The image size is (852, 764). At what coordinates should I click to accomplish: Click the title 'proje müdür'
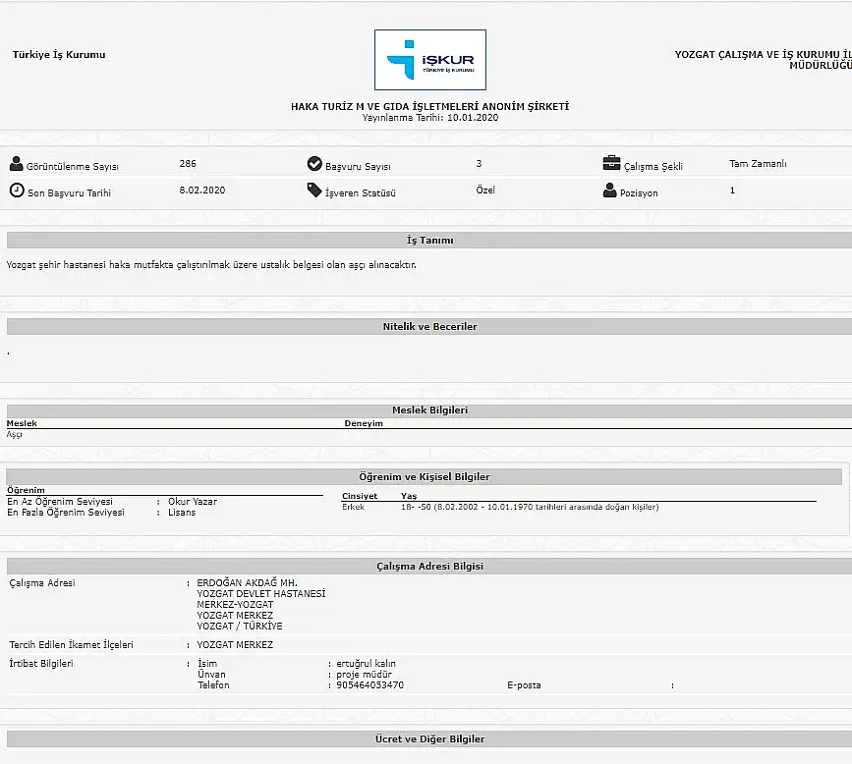[x=364, y=675]
